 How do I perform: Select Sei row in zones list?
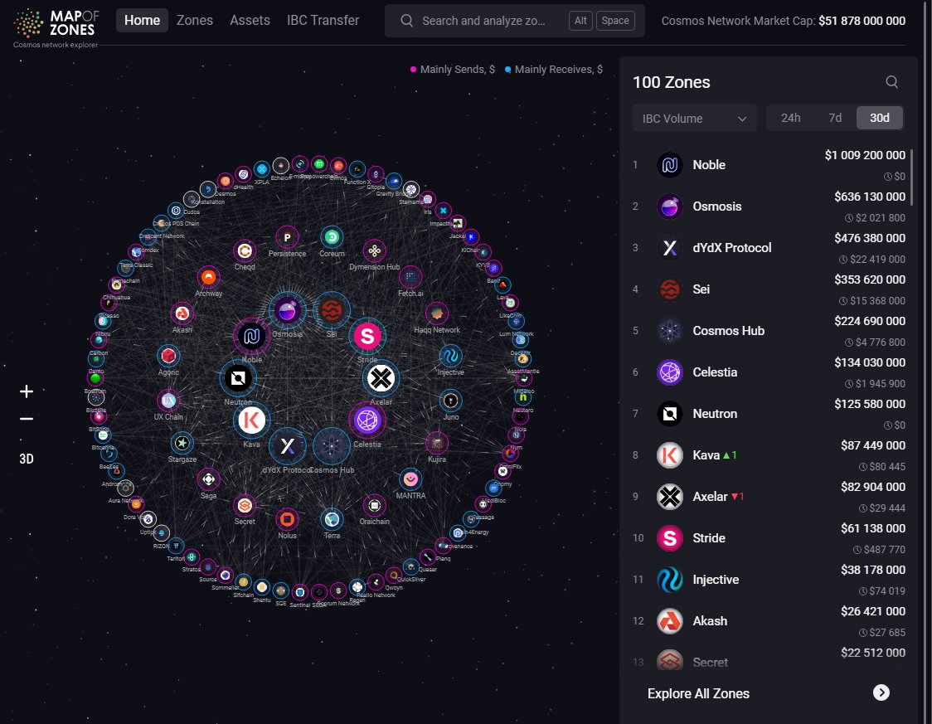[x=769, y=289]
